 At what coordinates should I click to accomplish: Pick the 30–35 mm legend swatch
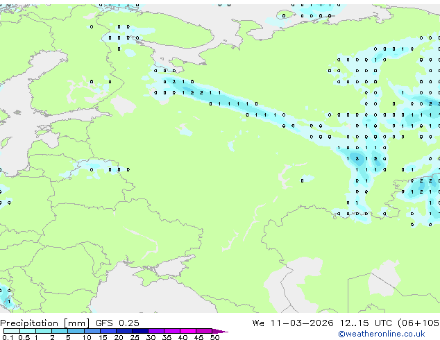[155, 331]
